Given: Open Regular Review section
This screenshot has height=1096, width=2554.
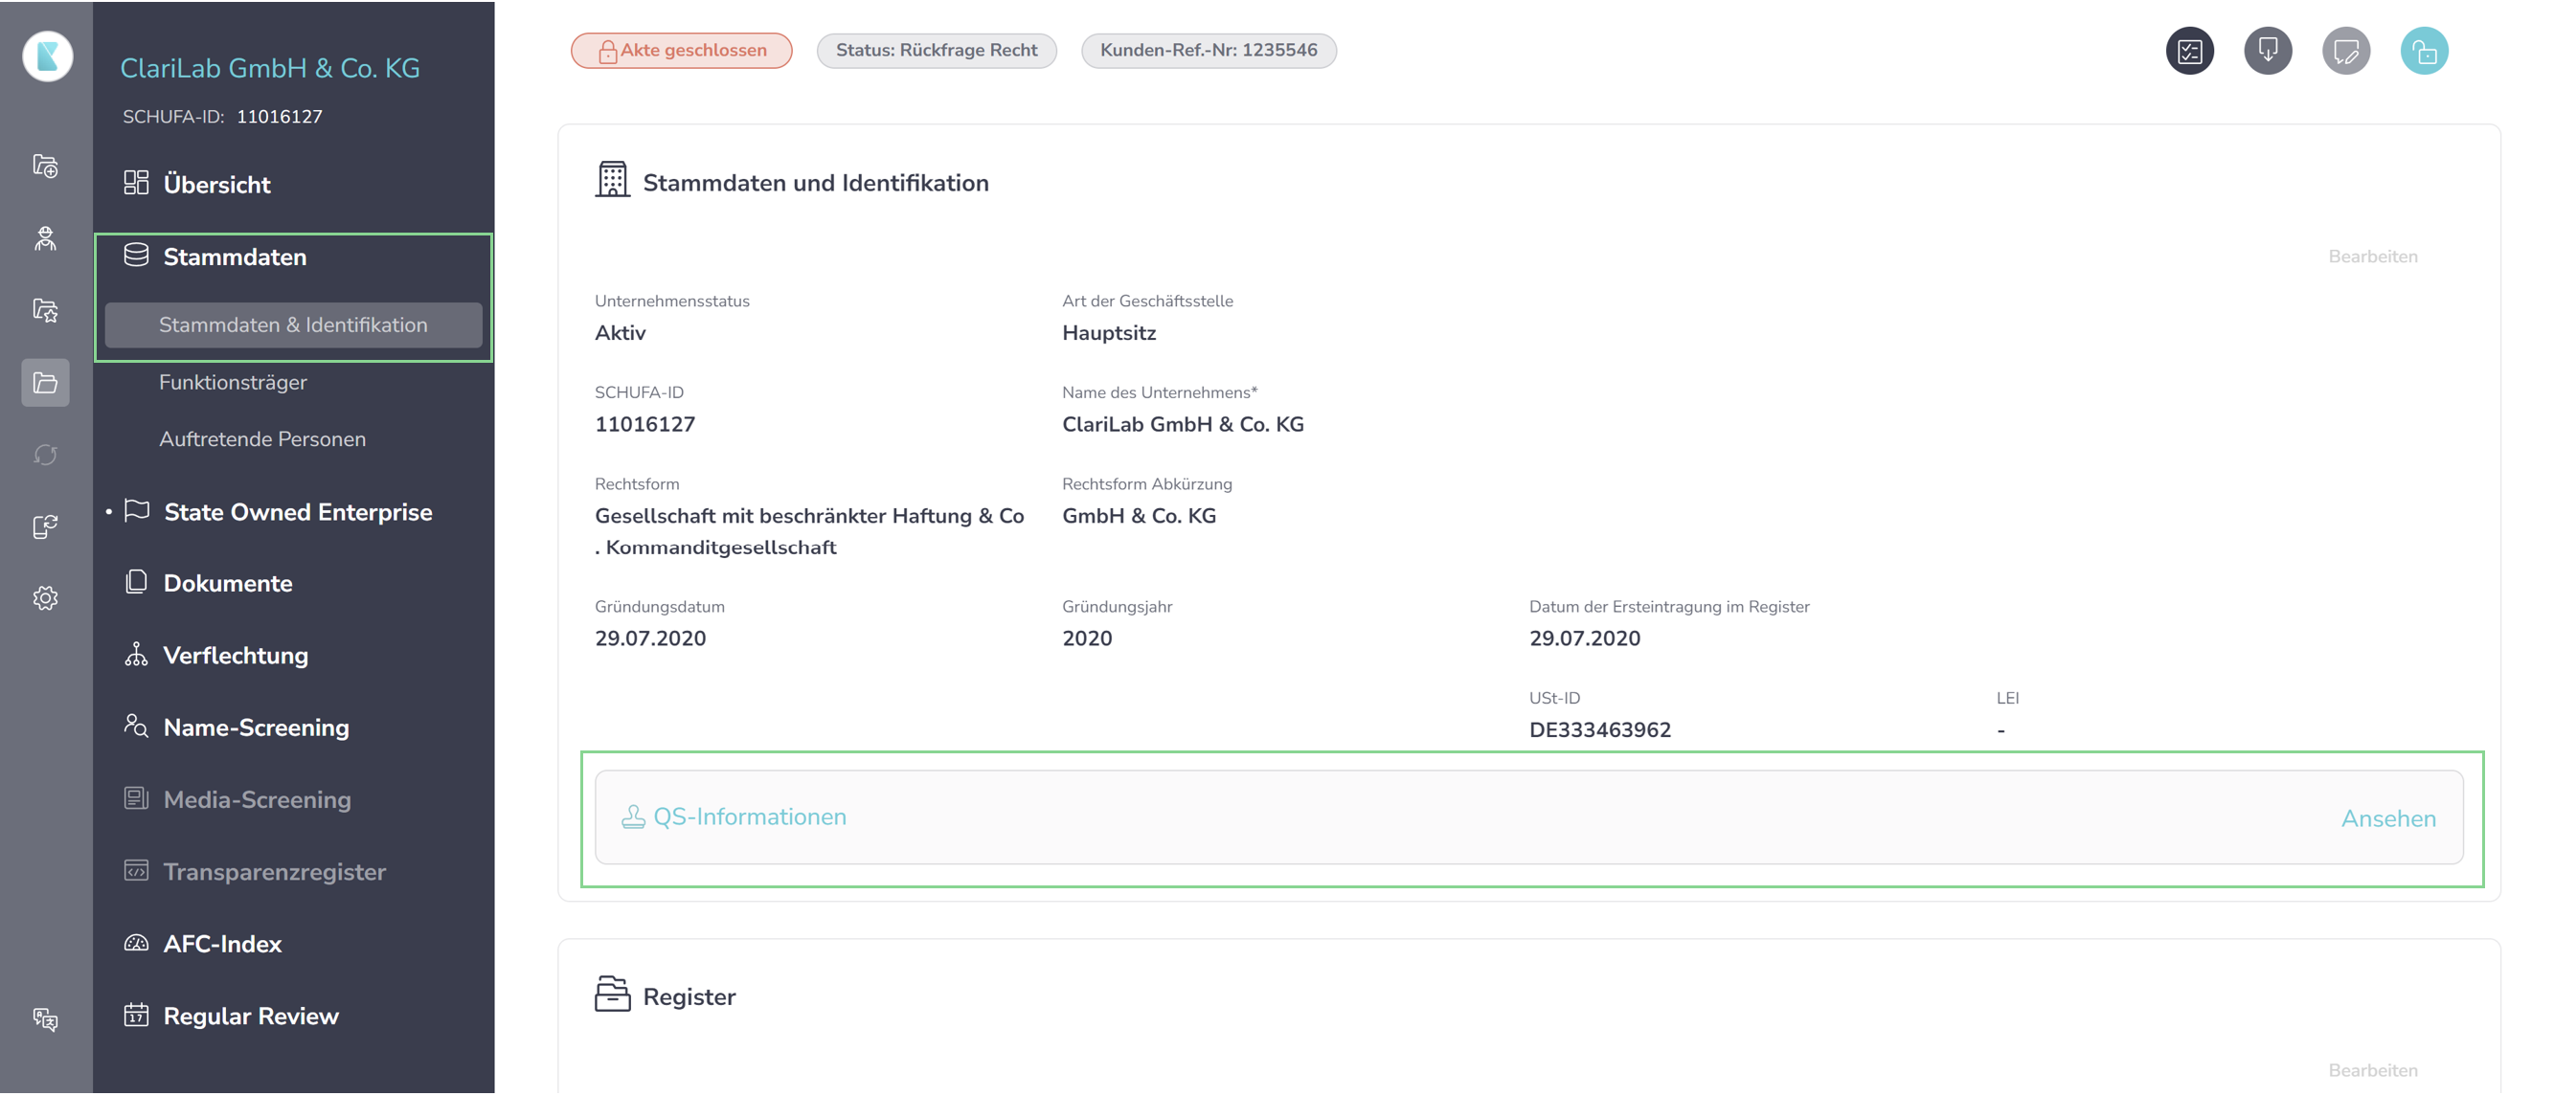Looking at the screenshot, I should [x=251, y=1017].
